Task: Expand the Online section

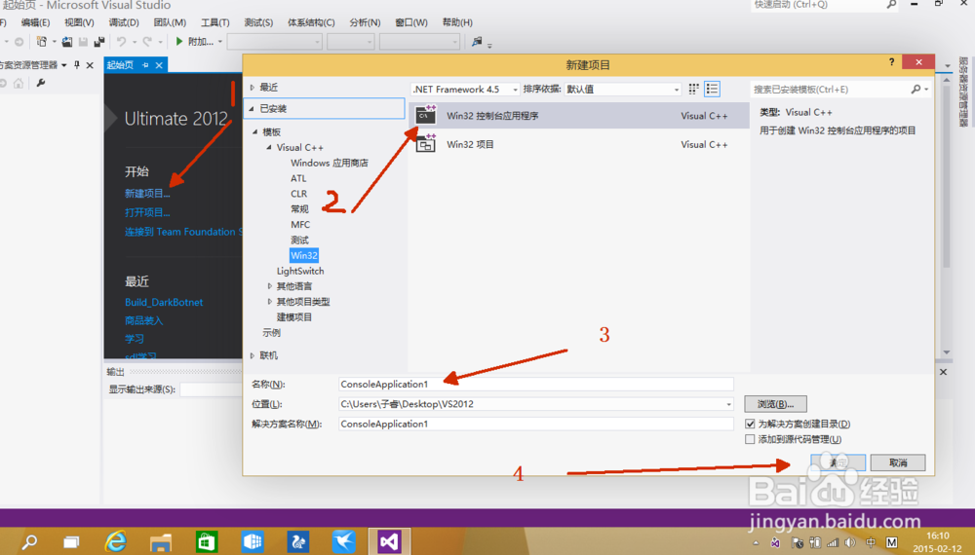Action: 253,355
